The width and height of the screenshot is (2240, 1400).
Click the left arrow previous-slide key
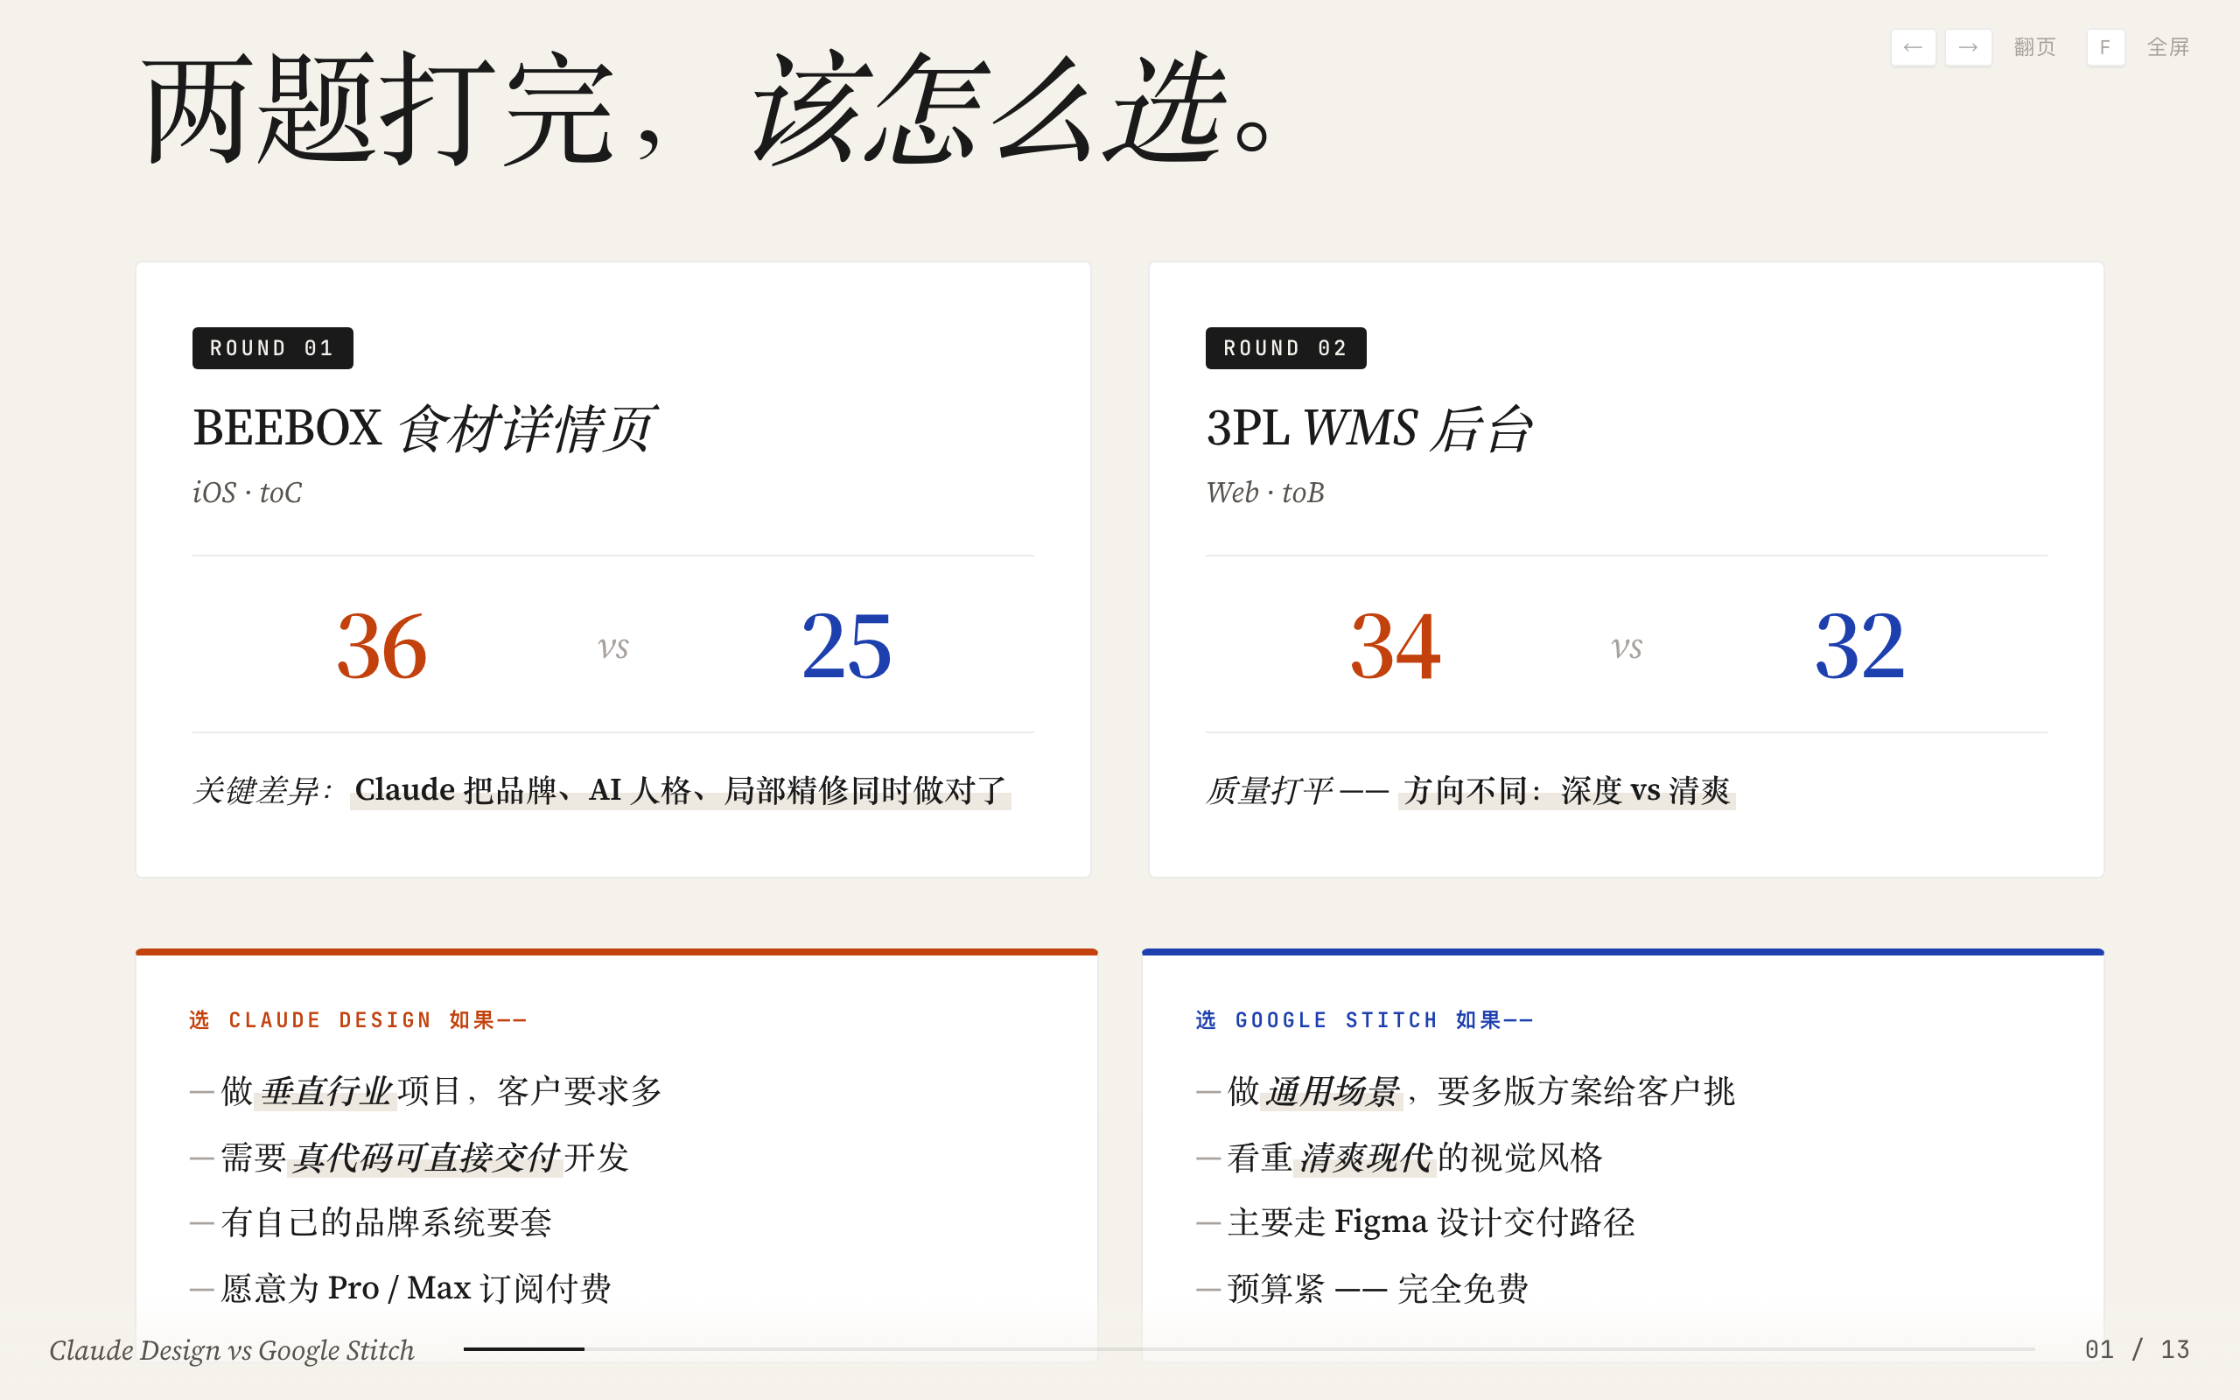pos(1913,47)
